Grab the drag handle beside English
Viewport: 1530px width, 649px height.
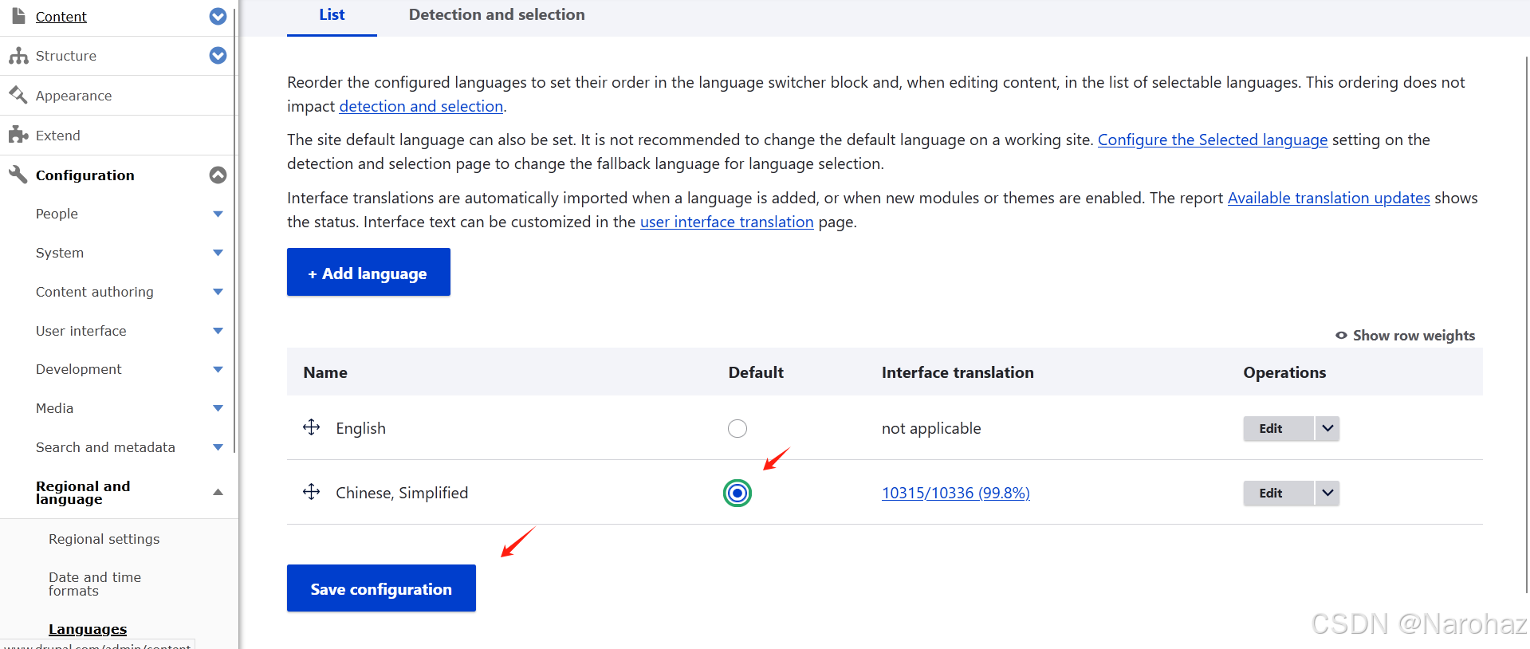[x=311, y=427]
